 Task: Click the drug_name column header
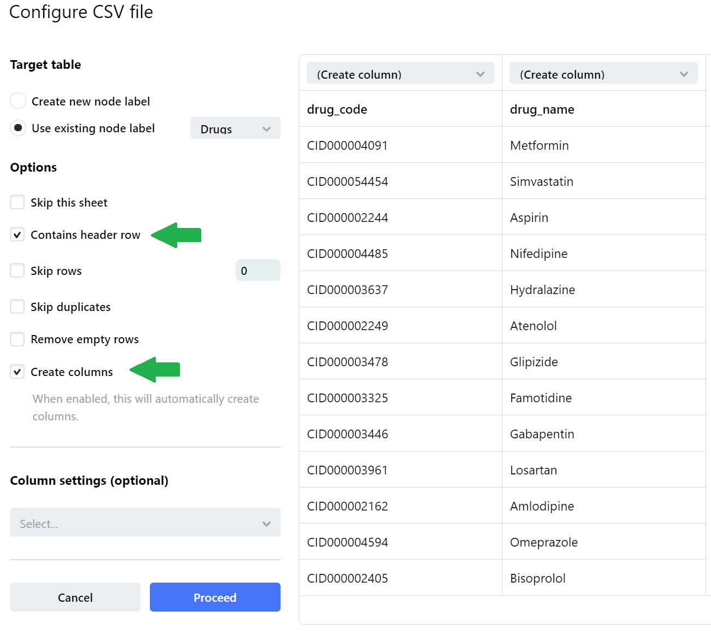coord(542,109)
